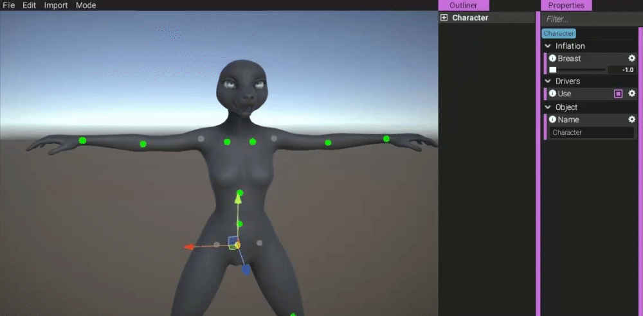Select the green joint at the top of the green arrow
This screenshot has height=316, width=643.
pos(240,193)
